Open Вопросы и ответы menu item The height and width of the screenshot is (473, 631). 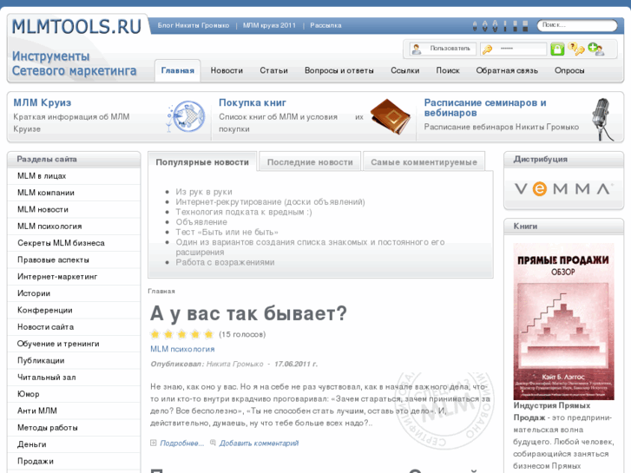[339, 70]
